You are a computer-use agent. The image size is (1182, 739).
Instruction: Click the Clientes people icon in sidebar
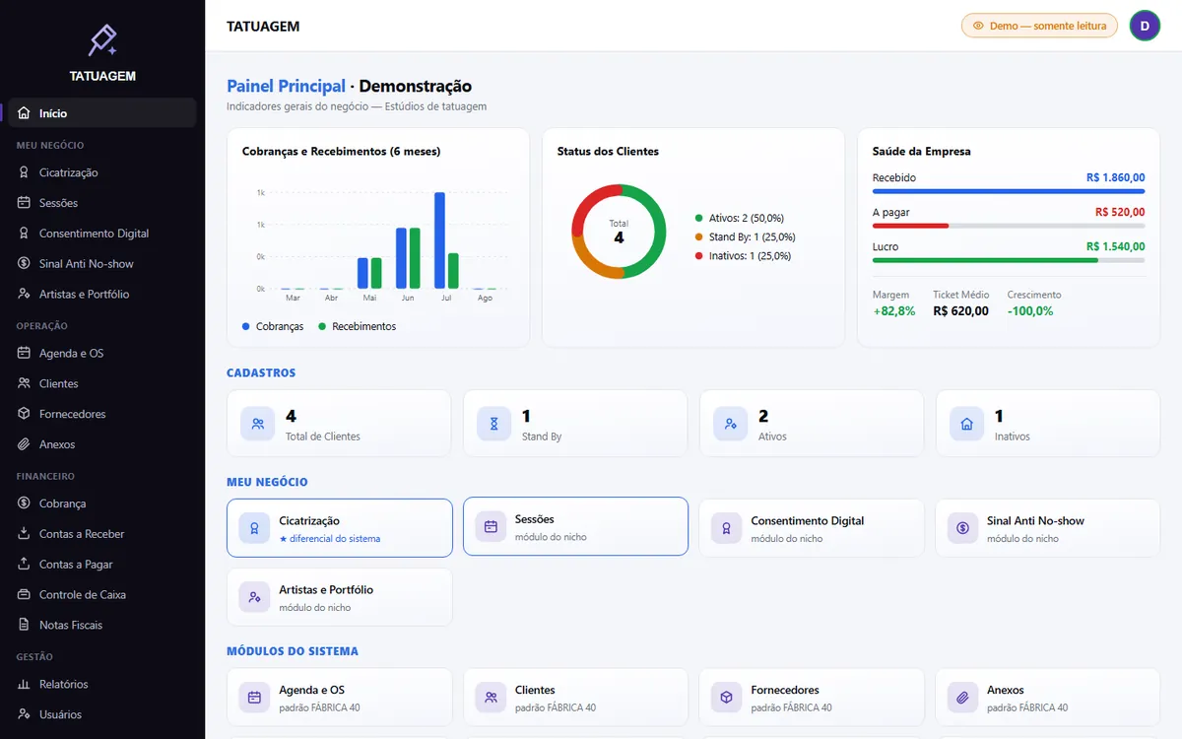coord(24,383)
